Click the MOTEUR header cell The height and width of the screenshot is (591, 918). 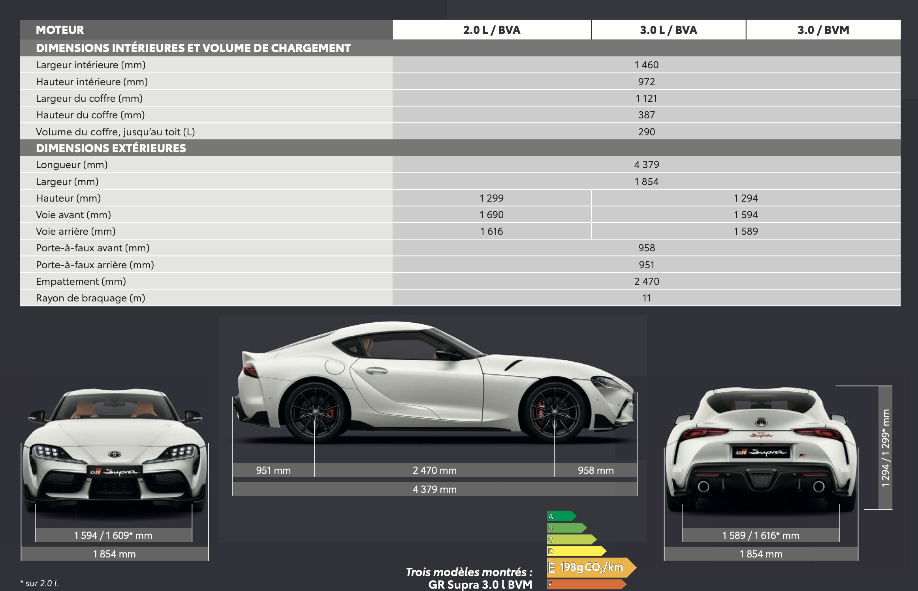coord(206,30)
